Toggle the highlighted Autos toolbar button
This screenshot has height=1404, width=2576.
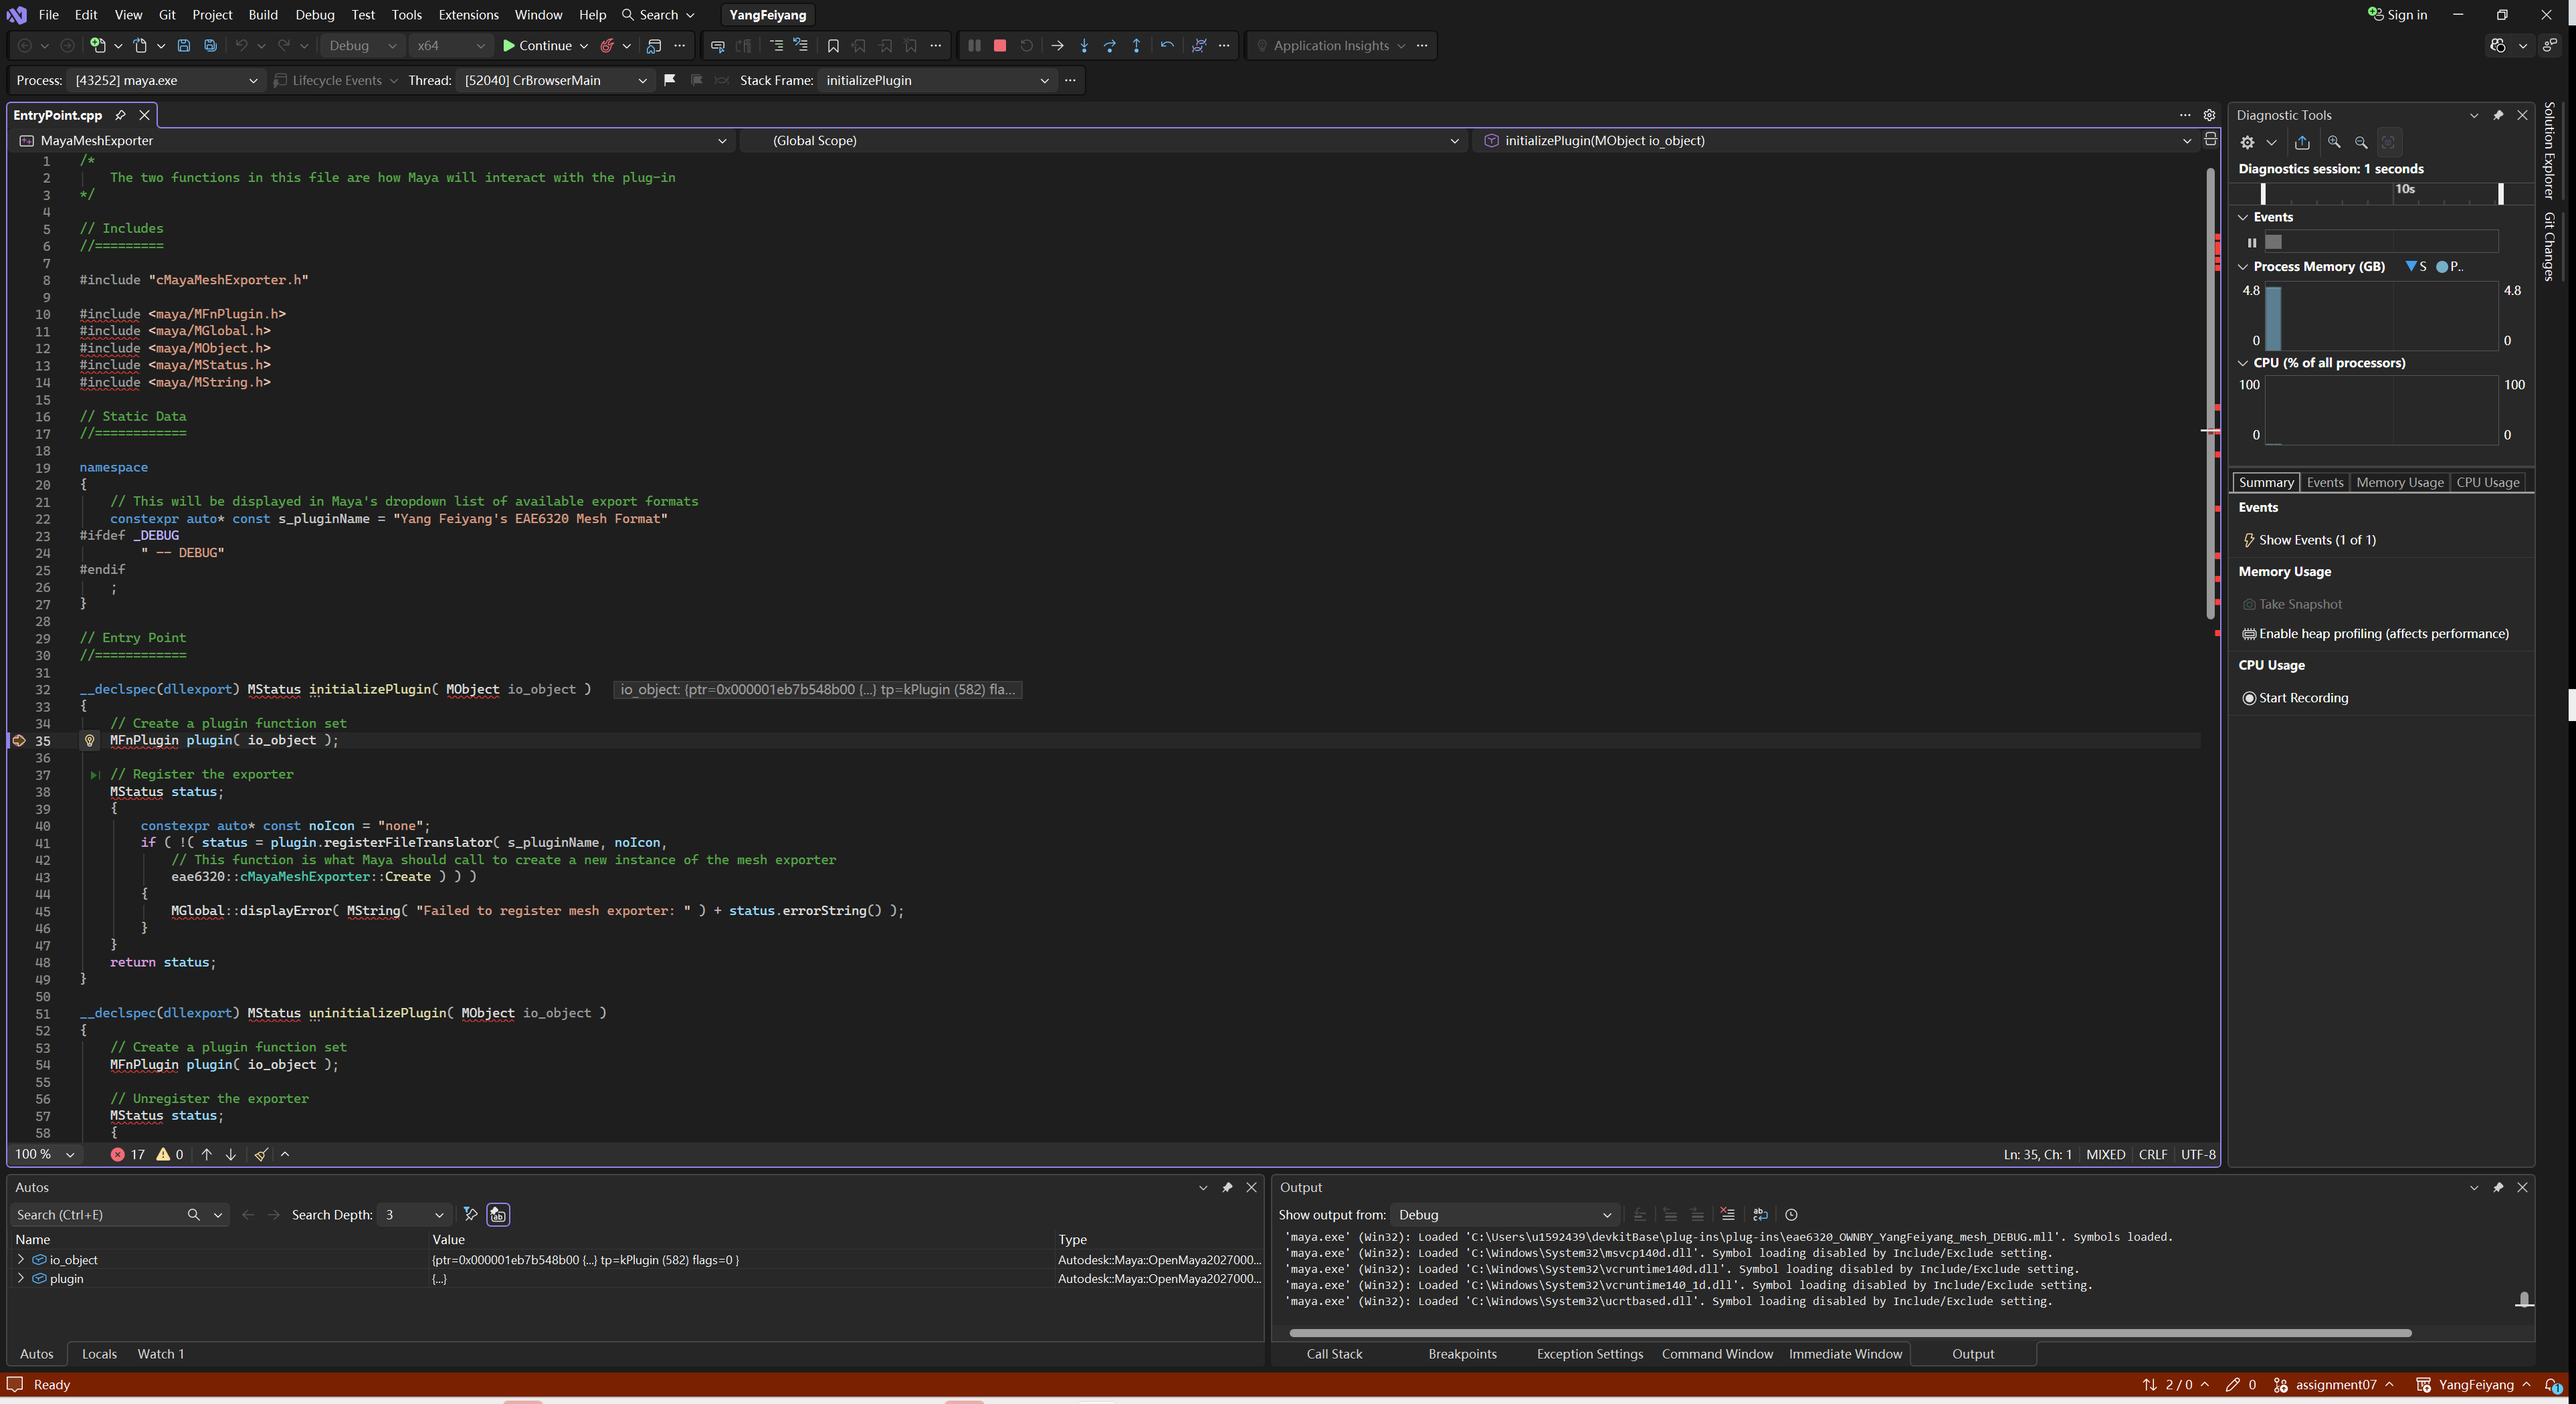pos(498,1214)
